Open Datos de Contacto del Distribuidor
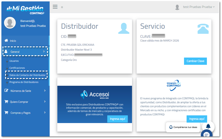Image resolution: width=222 pixels, height=139 pixels. click(x=27, y=75)
